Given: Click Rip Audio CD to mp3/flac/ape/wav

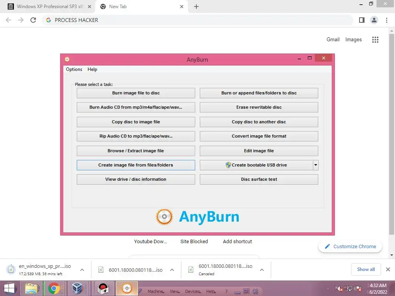Looking at the screenshot, I should [x=136, y=136].
